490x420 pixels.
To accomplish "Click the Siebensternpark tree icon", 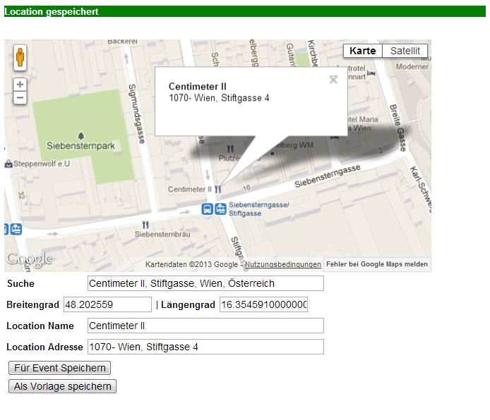I will (81, 136).
